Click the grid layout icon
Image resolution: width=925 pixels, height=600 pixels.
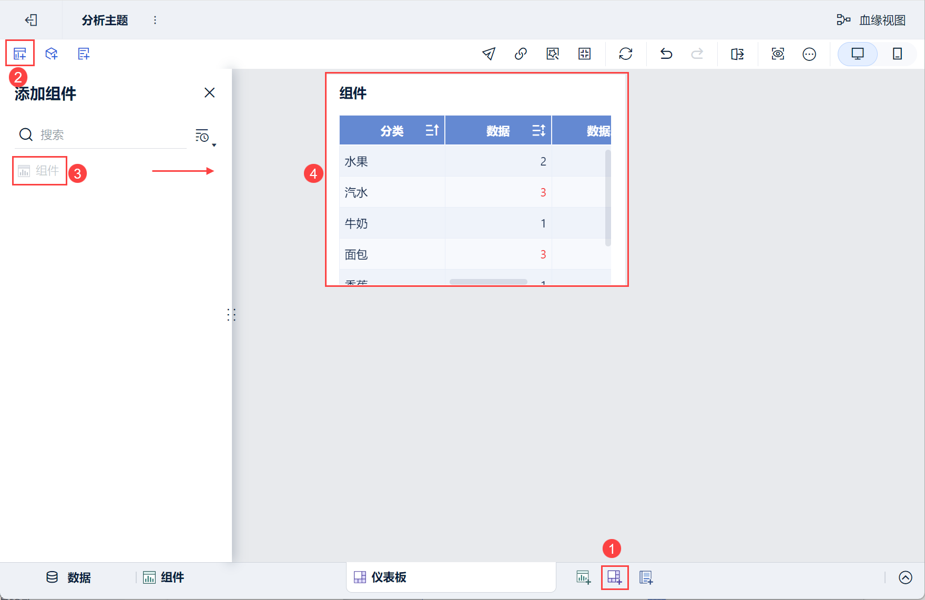(584, 54)
